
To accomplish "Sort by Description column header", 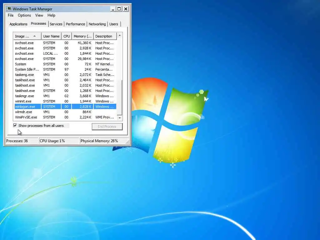I will tap(105, 36).
